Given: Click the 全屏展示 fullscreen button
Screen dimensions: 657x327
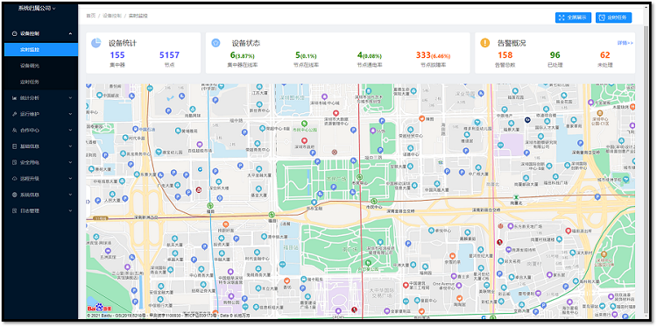Looking at the screenshot, I should [x=573, y=18].
